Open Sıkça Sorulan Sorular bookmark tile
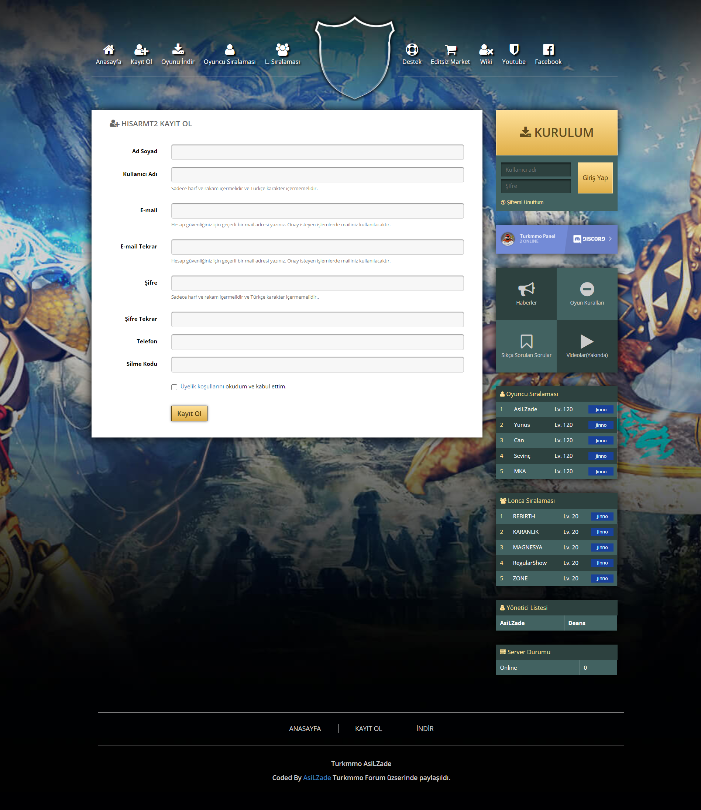 coord(526,346)
